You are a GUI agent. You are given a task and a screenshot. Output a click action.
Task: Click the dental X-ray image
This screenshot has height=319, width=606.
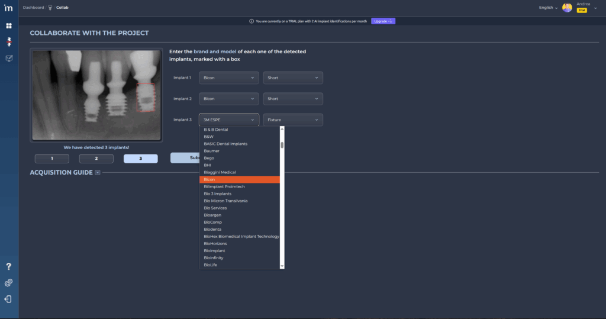point(96,95)
